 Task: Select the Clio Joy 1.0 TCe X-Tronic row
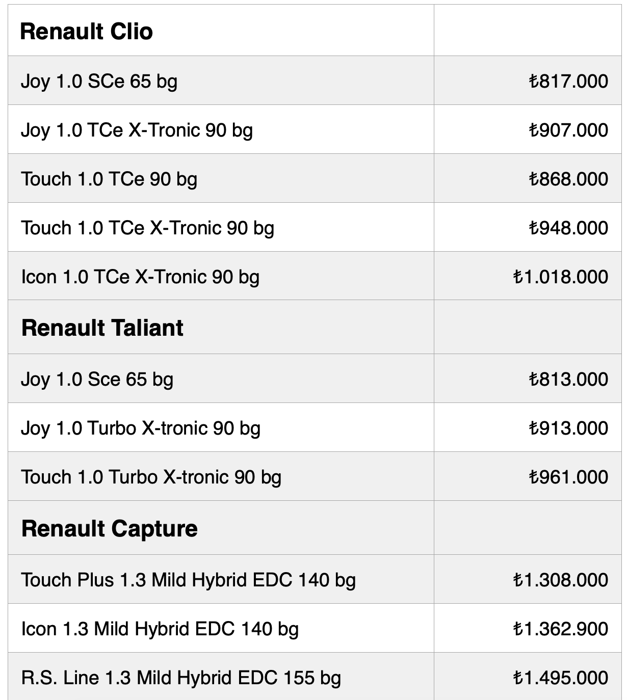[137, 130]
